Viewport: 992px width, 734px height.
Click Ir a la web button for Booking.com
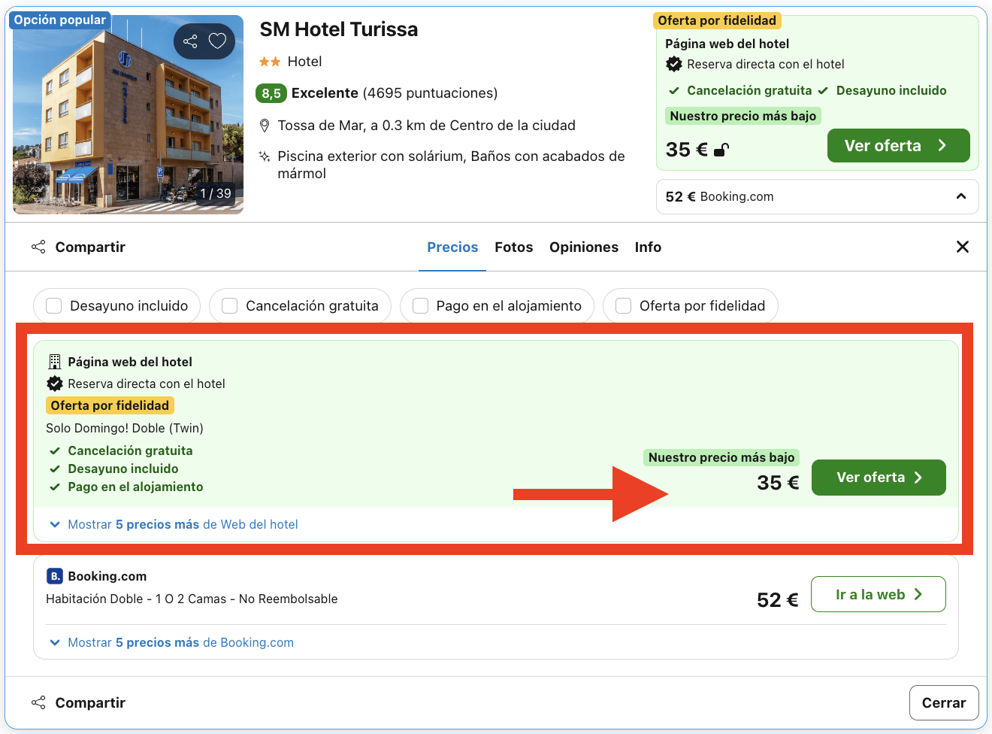click(x=879, y=594)
